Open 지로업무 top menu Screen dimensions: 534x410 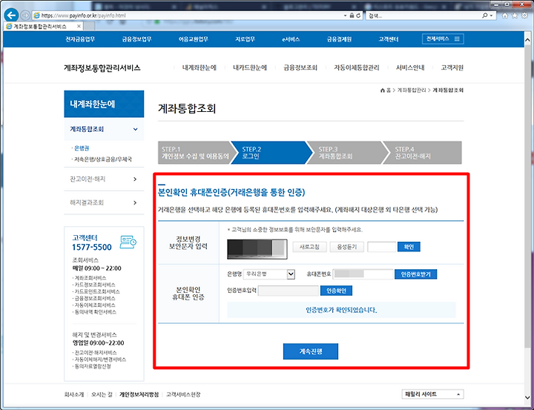tap(245, 39)
